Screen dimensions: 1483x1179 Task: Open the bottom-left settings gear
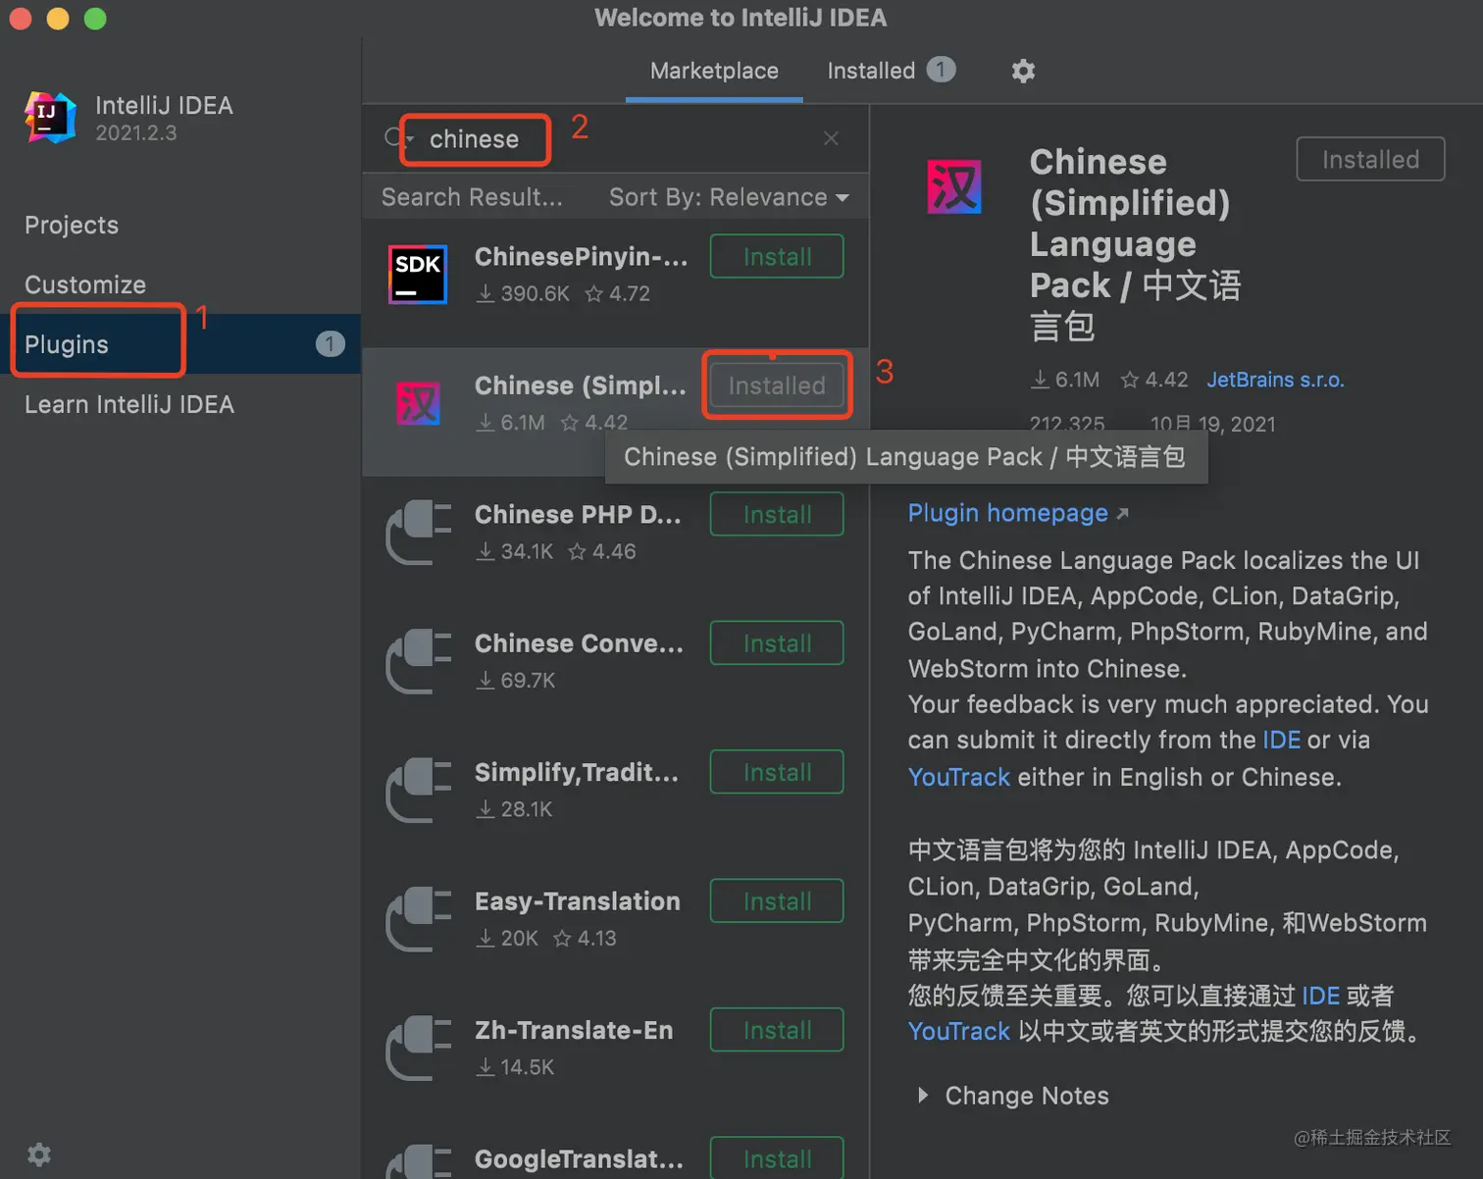point(39,1154)
